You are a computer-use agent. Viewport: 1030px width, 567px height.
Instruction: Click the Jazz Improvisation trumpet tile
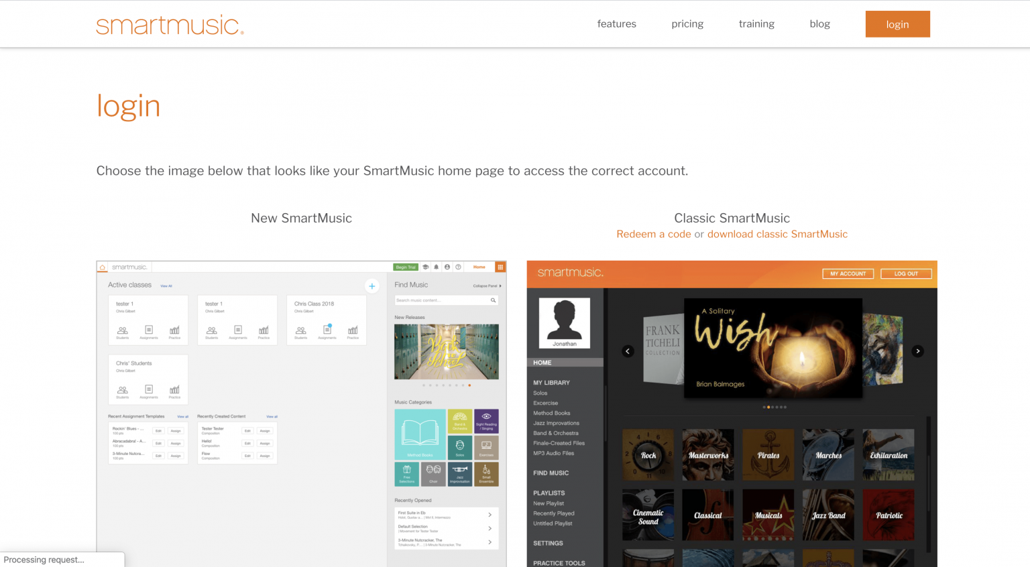pyautogui.click(x=460, y=474)
